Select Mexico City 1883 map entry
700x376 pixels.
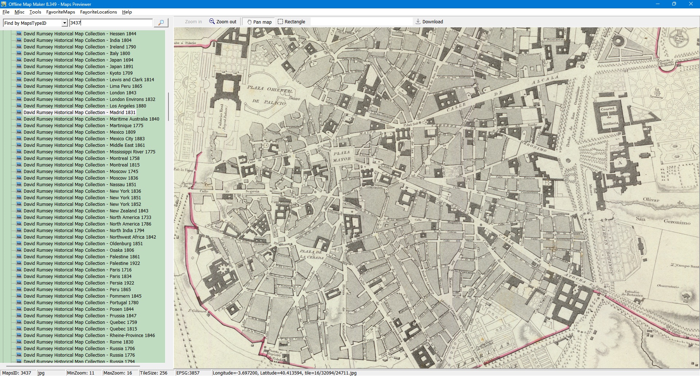(x=84, y=138)
